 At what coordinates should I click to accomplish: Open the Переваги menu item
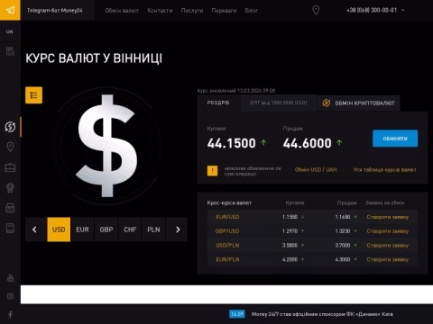pos(224,10)
